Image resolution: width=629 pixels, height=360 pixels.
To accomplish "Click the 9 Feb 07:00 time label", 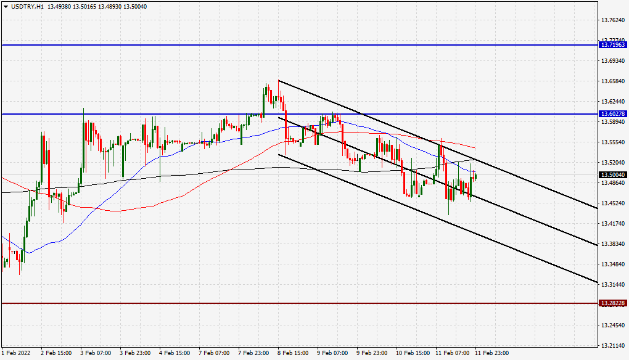I will tap(332, 353).
